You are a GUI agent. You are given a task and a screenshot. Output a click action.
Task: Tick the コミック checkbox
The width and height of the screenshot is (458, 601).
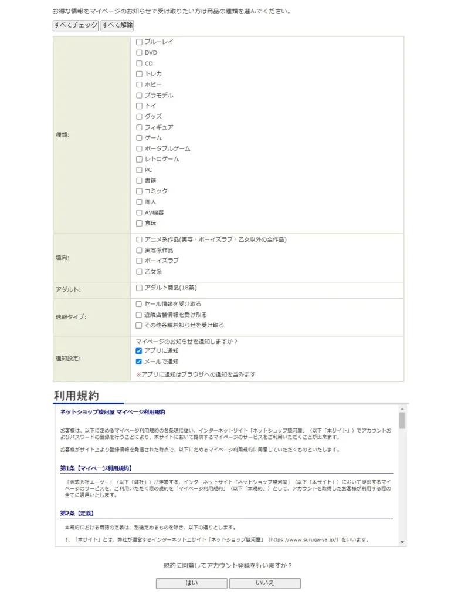click(140, 191)
